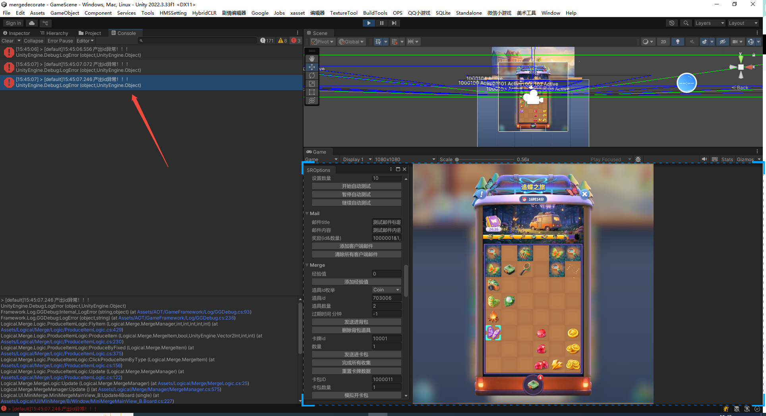Click the Step frame button
The width and height of the screenshot is (766, 416).
pyautogui.click(x=394, y=23)
